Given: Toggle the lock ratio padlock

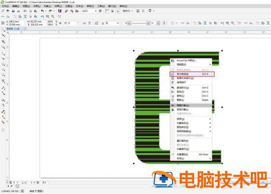Looking at the screenshot, I should click(60, 23).
